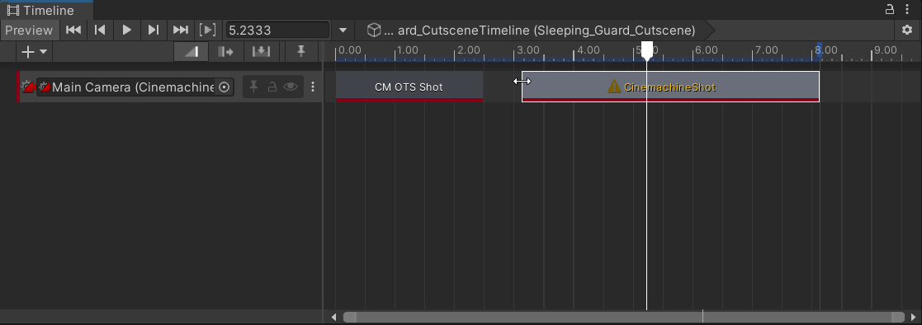Image resolution: width=922 pixels, height=325 pixels.
Task: Play the timeline
Action: [x=126, y=30]
